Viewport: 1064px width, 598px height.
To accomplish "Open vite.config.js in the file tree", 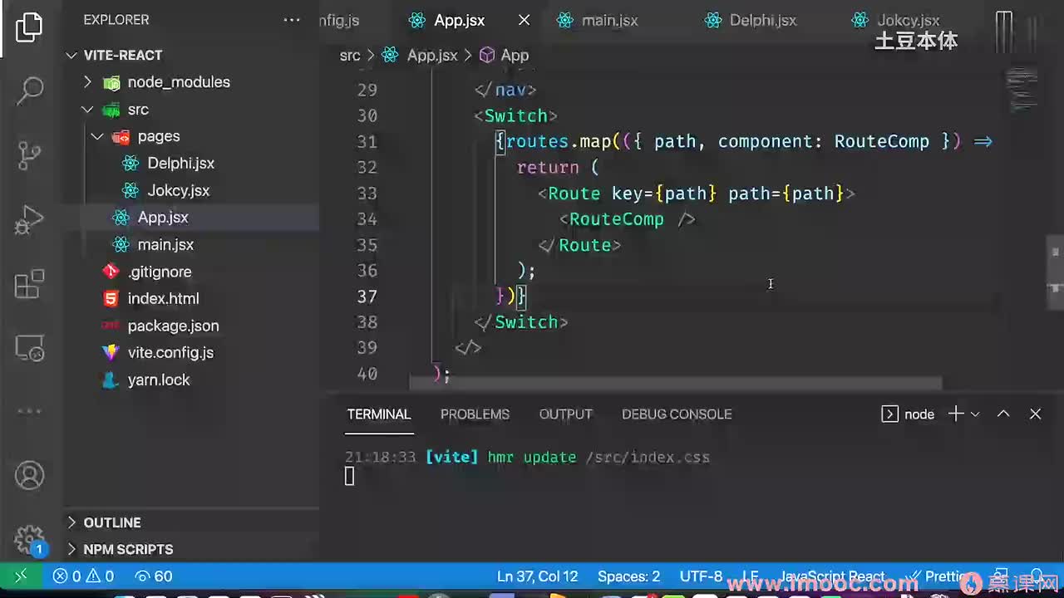I will pyautogui.click(x=191, y=352).
